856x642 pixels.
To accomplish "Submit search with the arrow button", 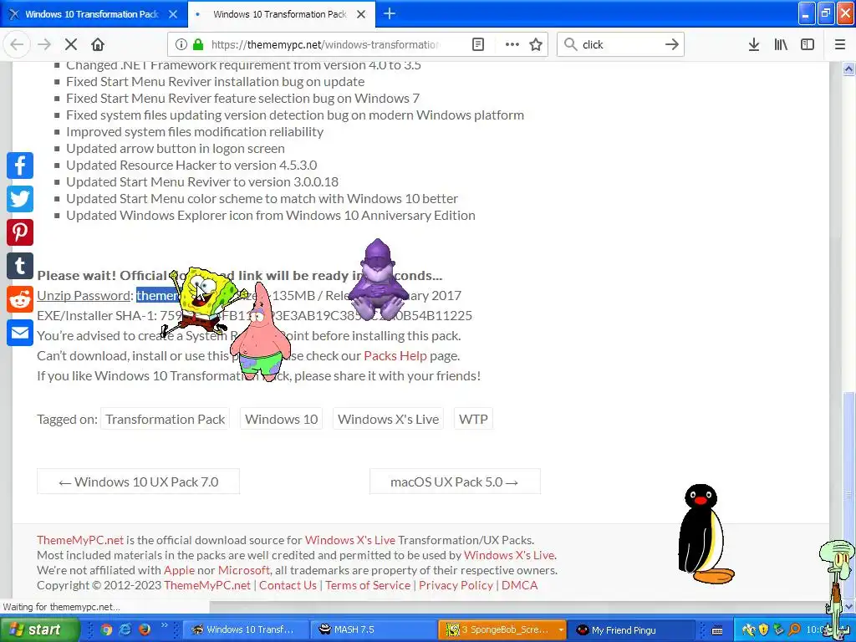I will tap(672, 44).
